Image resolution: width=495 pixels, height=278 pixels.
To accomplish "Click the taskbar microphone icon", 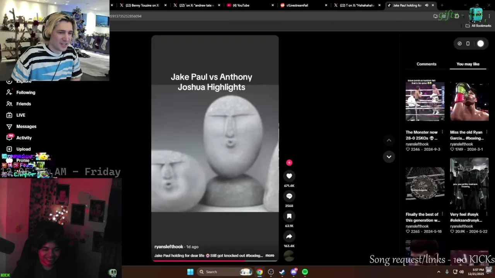I will [x=447, y=272].
